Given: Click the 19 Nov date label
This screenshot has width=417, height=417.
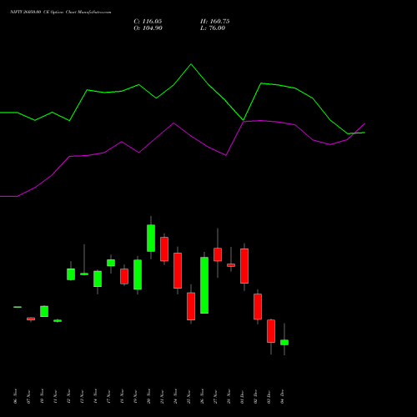Looking at the screenshot, I should tap(135, 396).
